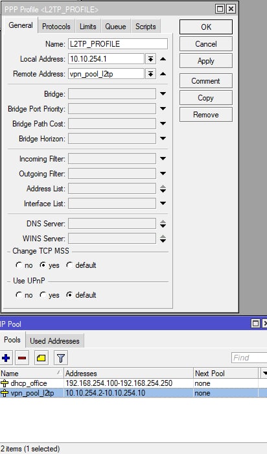Remove selected pool with minus icon
The image size is (267, 454).
22,358
